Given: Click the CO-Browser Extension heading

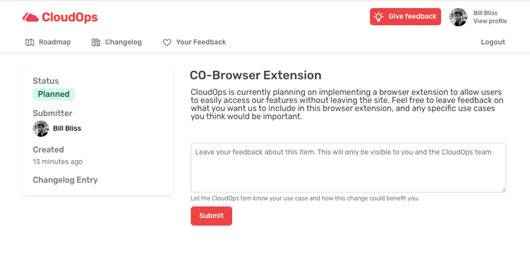Looking at the screenshot, I should pyautogui.click(x=256, y=75).
